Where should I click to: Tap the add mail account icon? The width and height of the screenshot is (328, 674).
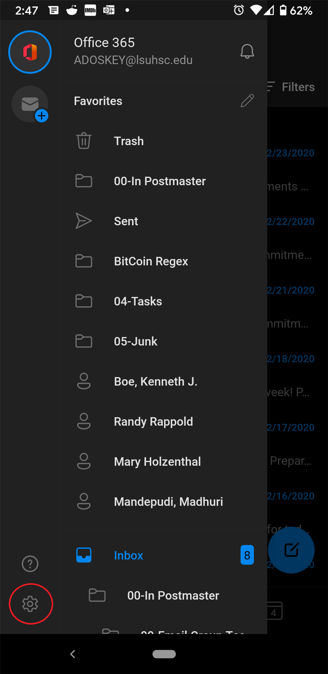30,104
